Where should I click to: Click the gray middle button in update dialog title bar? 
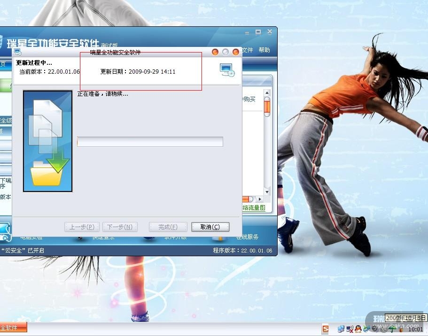tap(226, 52)
